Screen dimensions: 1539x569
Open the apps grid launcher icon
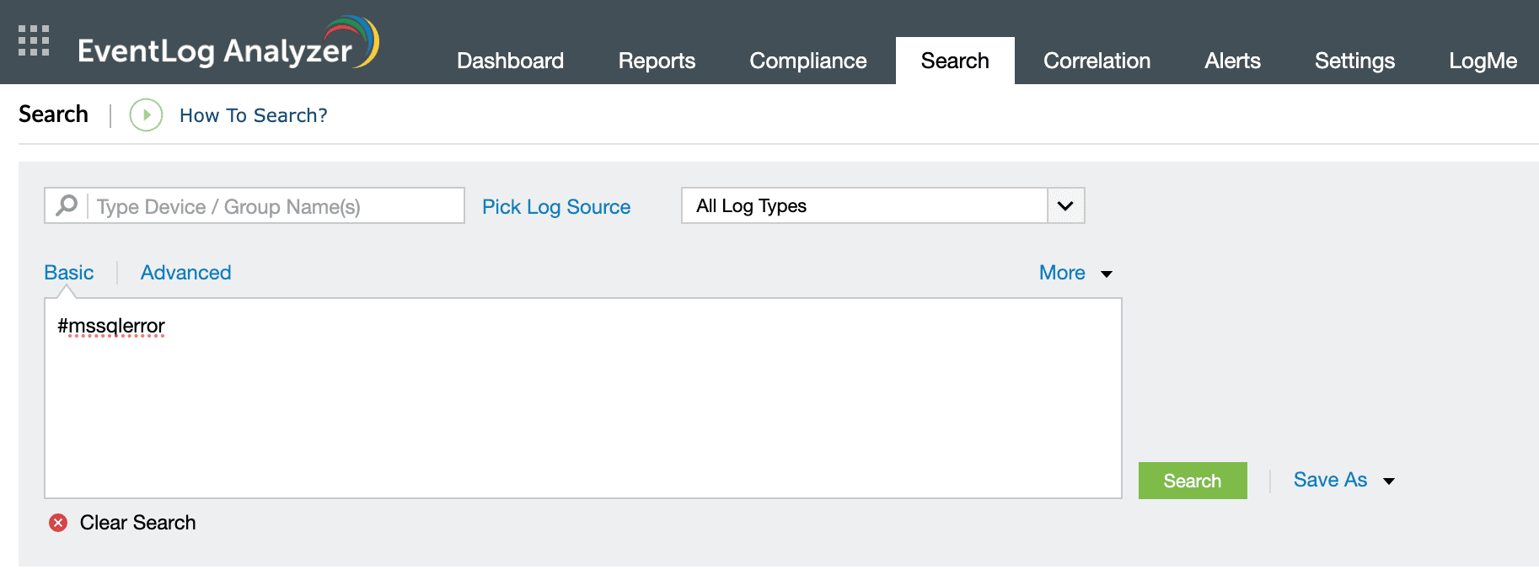(34, 41)
